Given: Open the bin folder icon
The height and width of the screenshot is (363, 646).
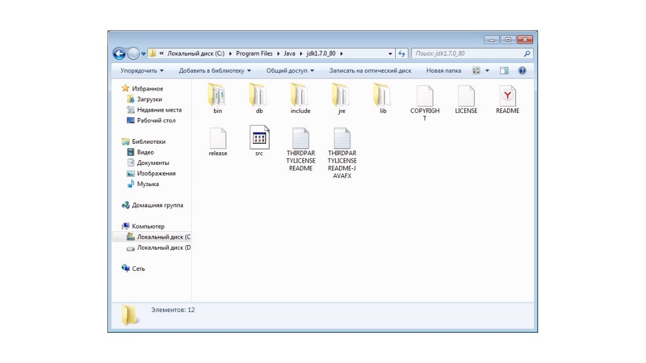Looking at the screenshot, I should point(217,95).
